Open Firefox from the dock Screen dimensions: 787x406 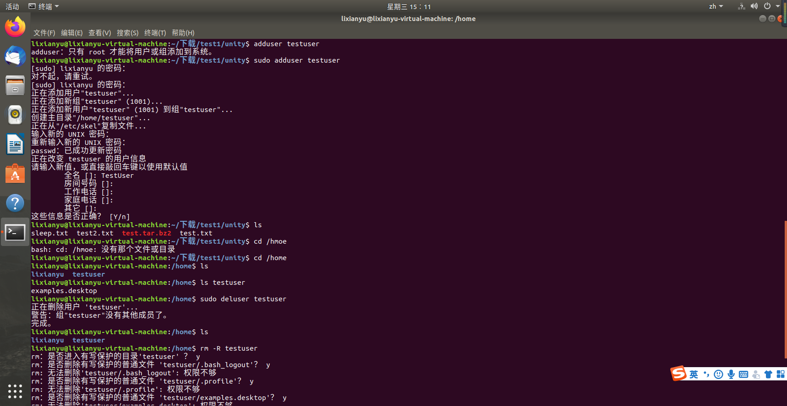click(15, 27)
